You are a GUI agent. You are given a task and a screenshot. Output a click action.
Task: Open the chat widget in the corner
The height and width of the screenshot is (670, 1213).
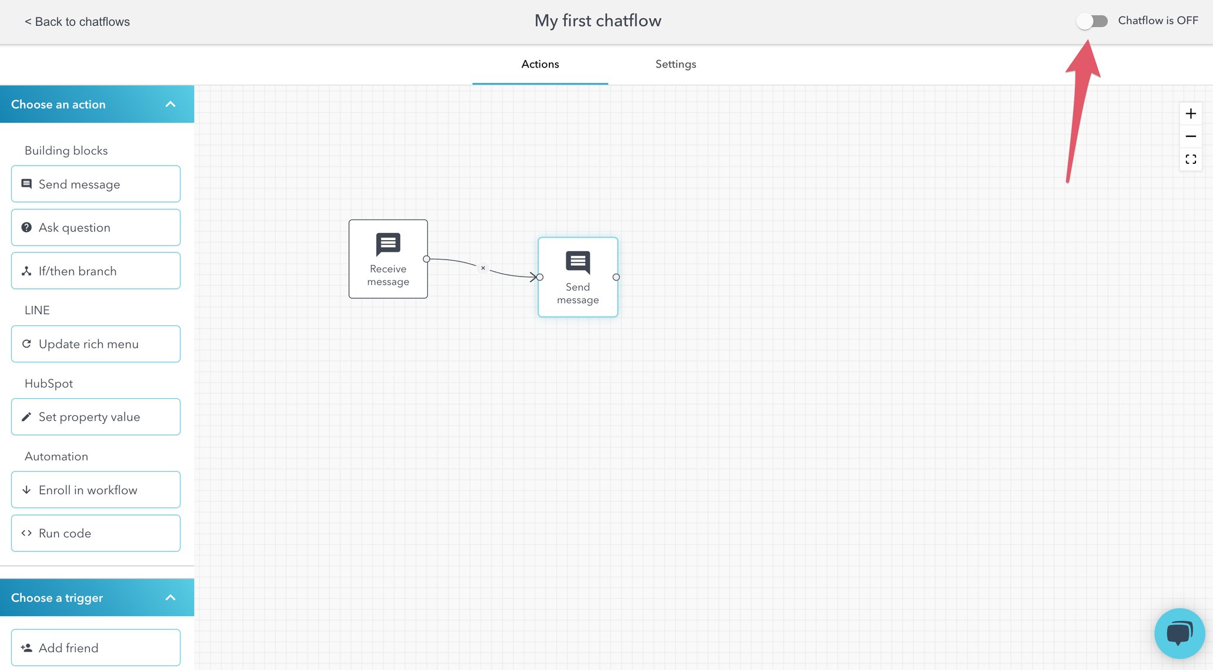1179,633
